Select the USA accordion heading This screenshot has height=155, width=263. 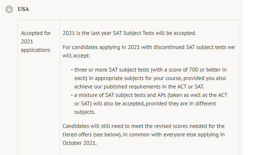[x=23, y=9]
